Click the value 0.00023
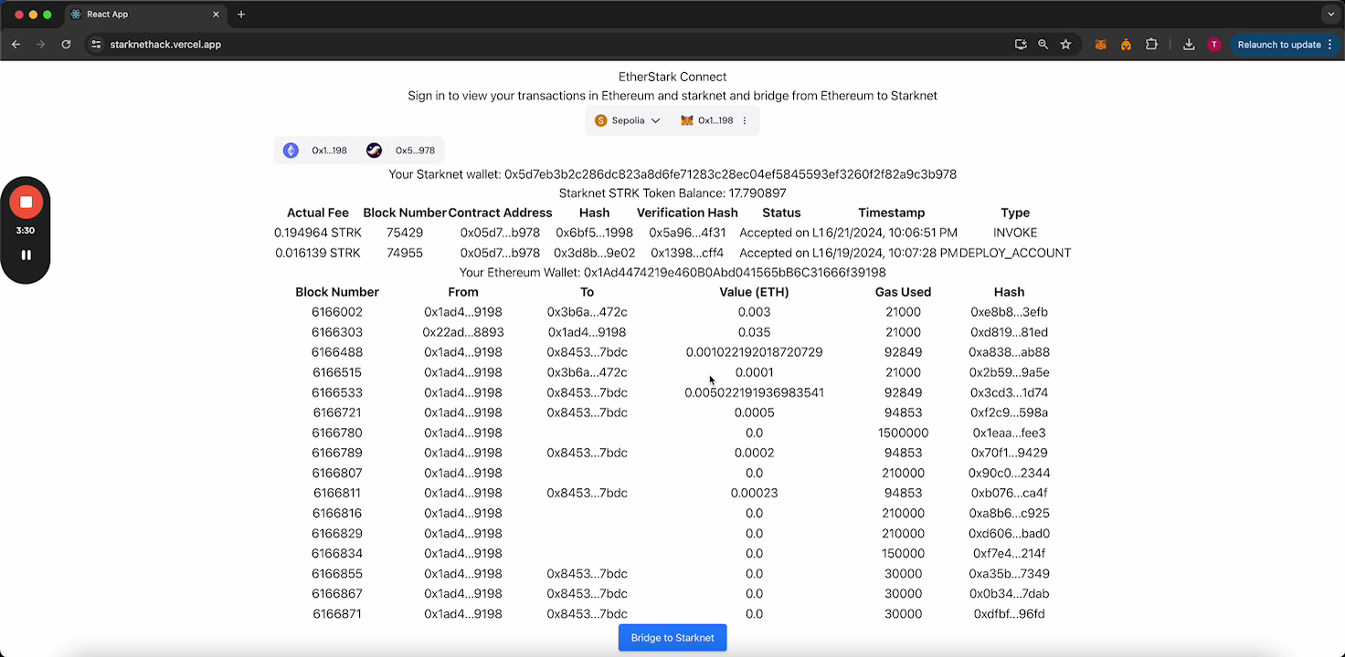 754,493
